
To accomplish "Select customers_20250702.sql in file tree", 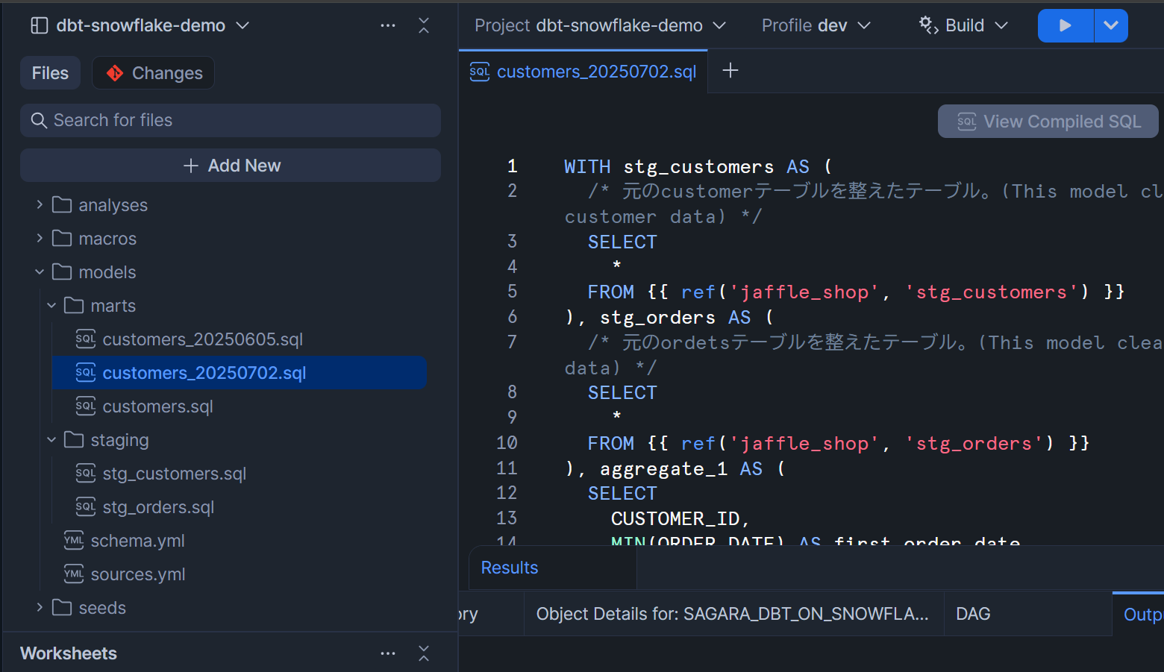I will (239, 373).
